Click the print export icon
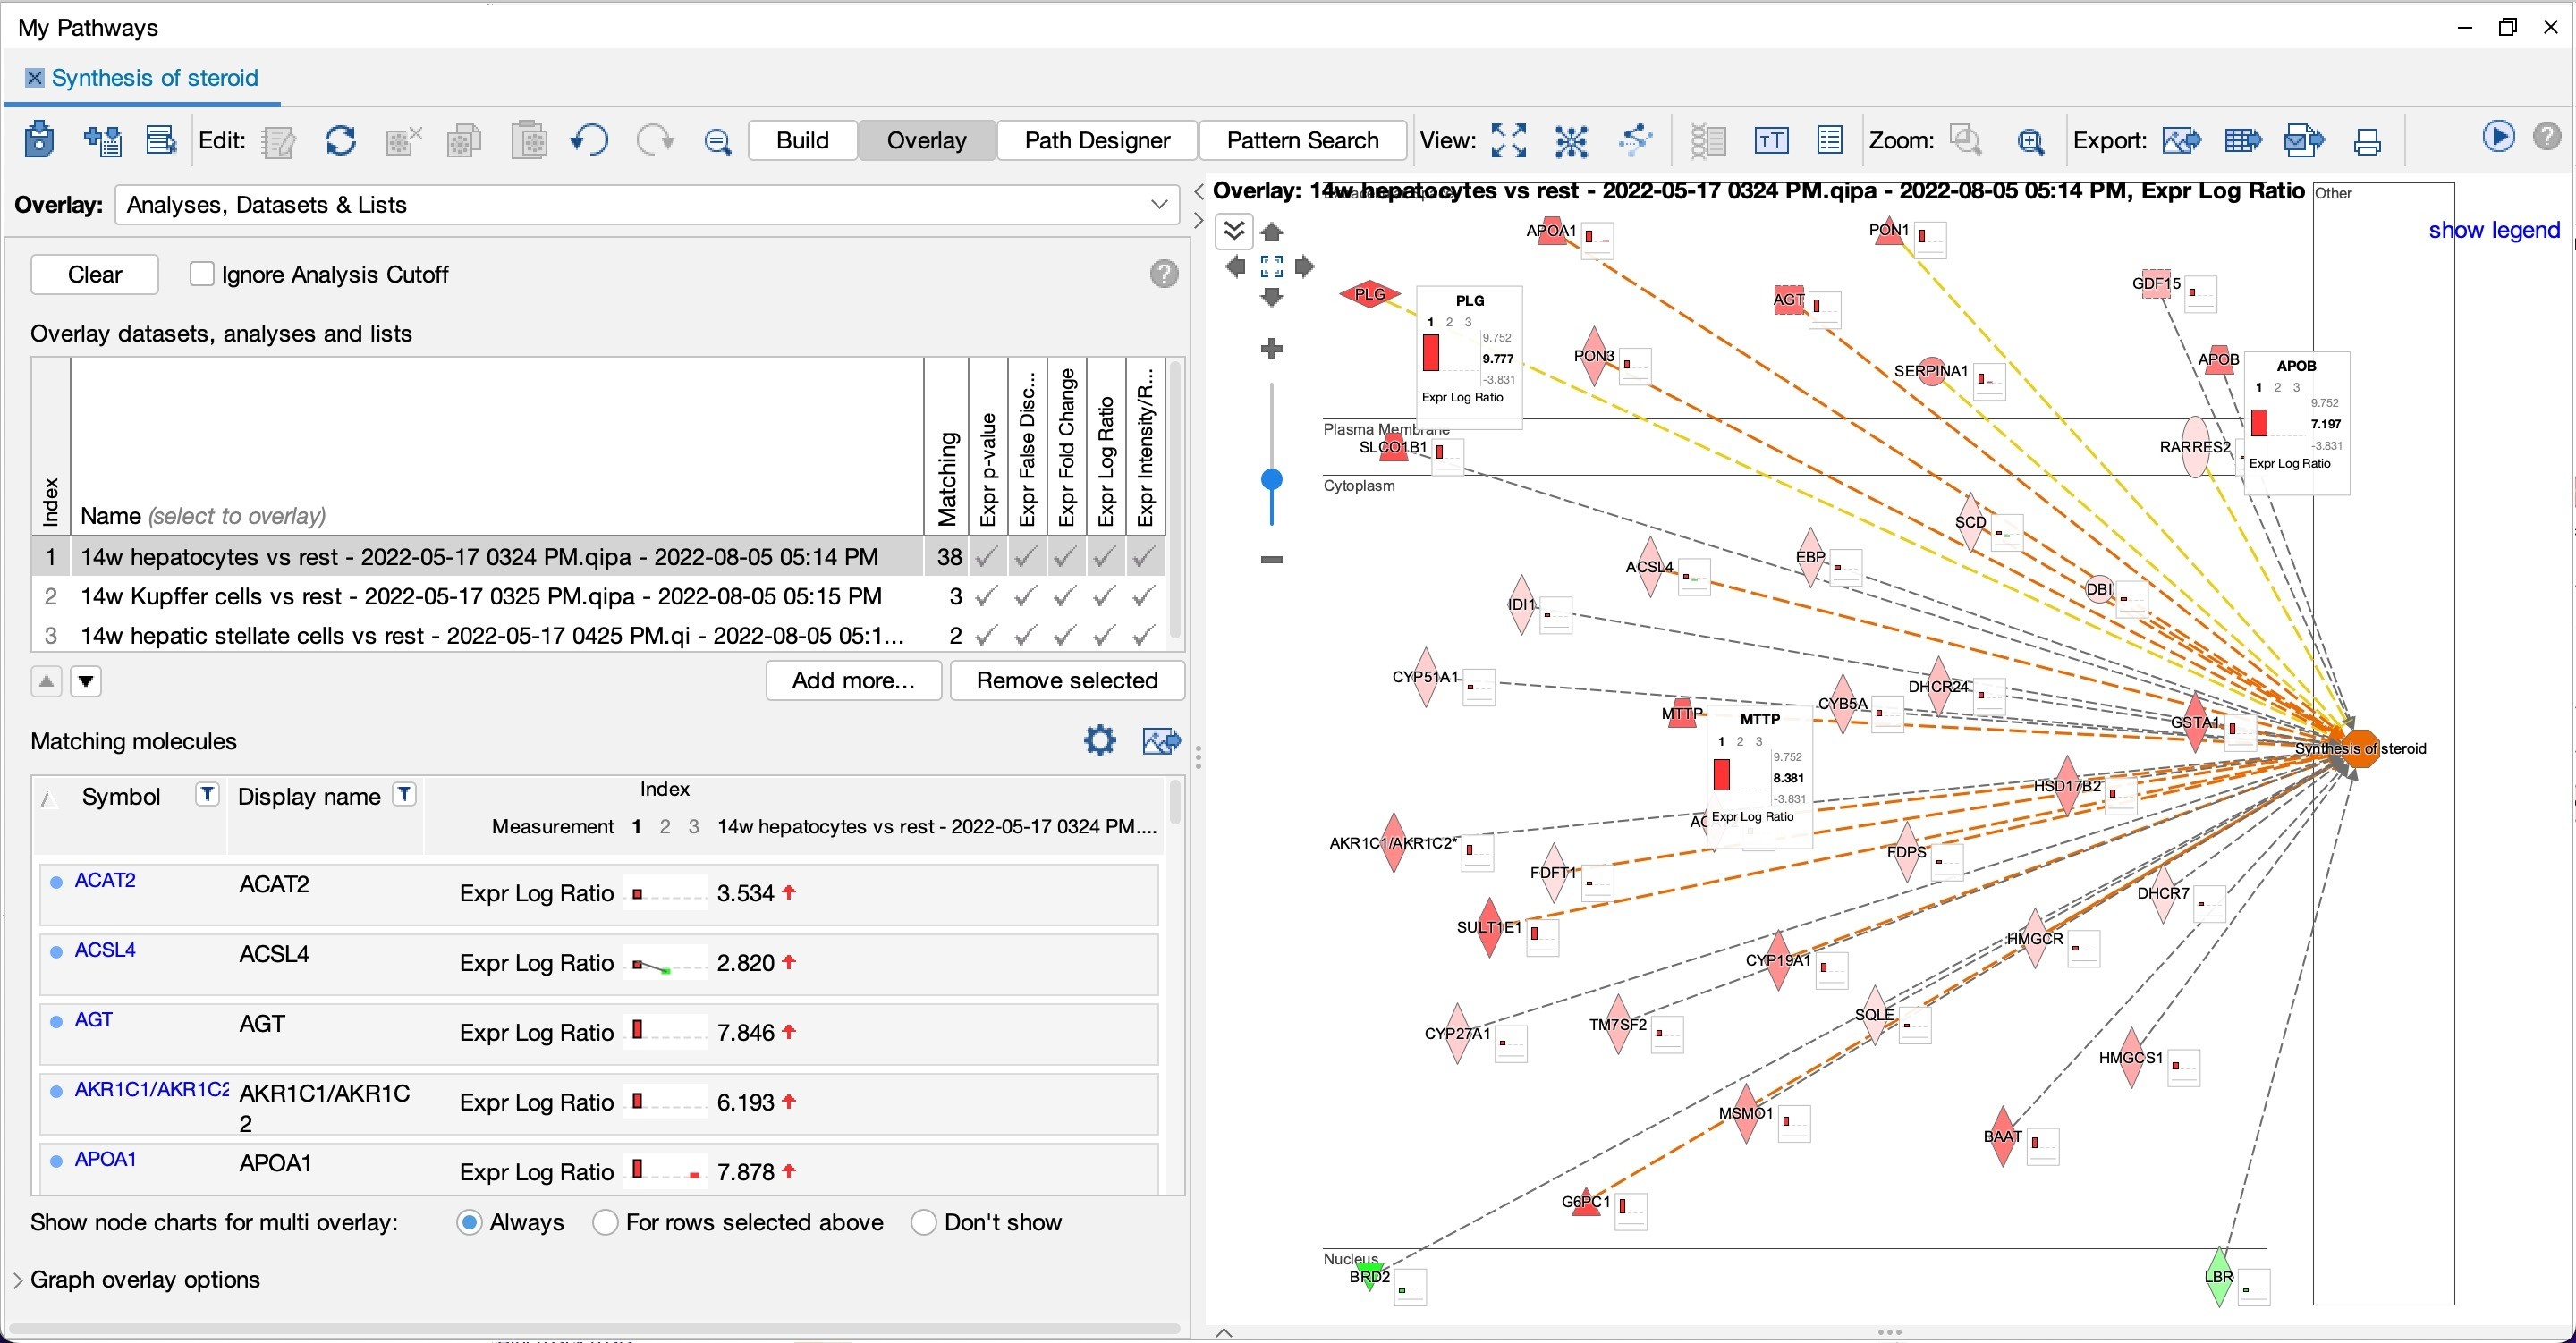Image resolution: width=2576 pixels, height=1343 pixels. coord(2367,141)
